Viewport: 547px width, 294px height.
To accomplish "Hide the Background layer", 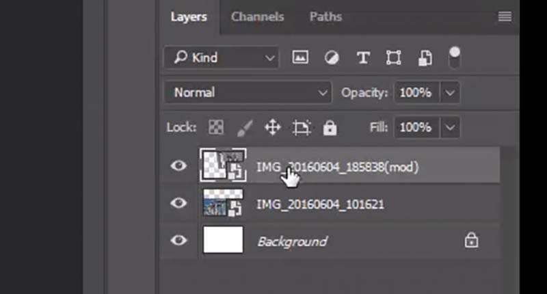I will coord(178,240).
